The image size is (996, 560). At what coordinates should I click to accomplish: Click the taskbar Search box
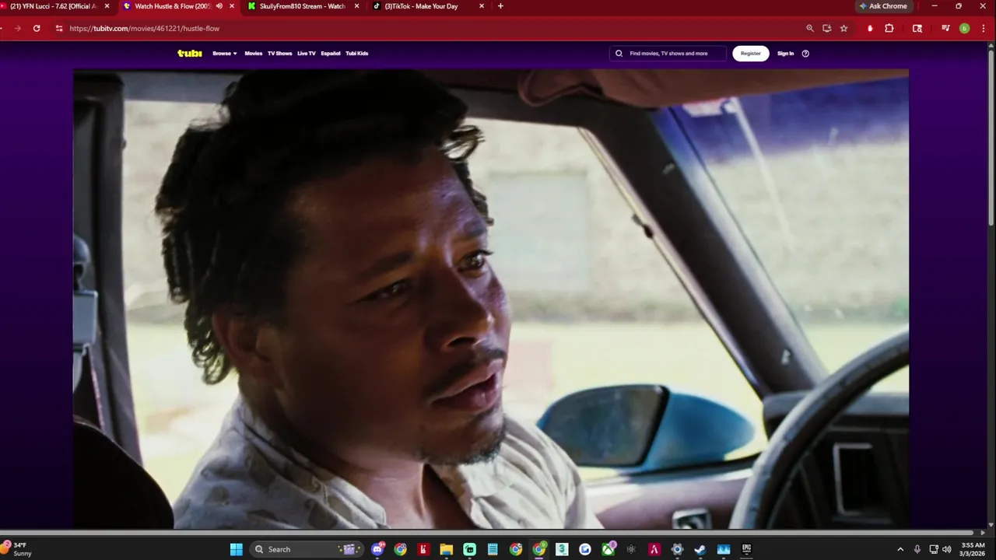pos(306,549)
